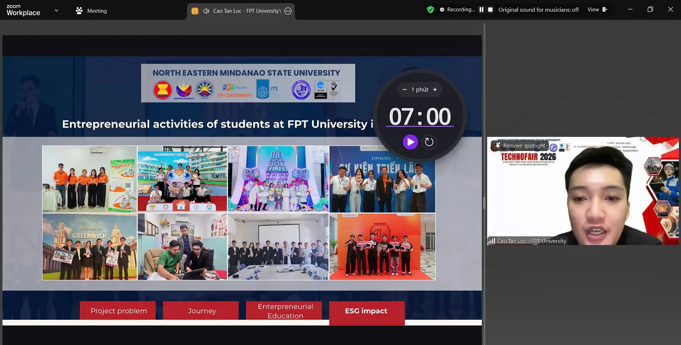Click the ESG impact slide button

366,313
